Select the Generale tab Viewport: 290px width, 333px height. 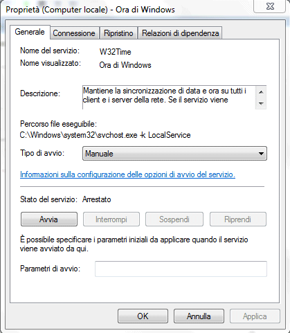30,32
